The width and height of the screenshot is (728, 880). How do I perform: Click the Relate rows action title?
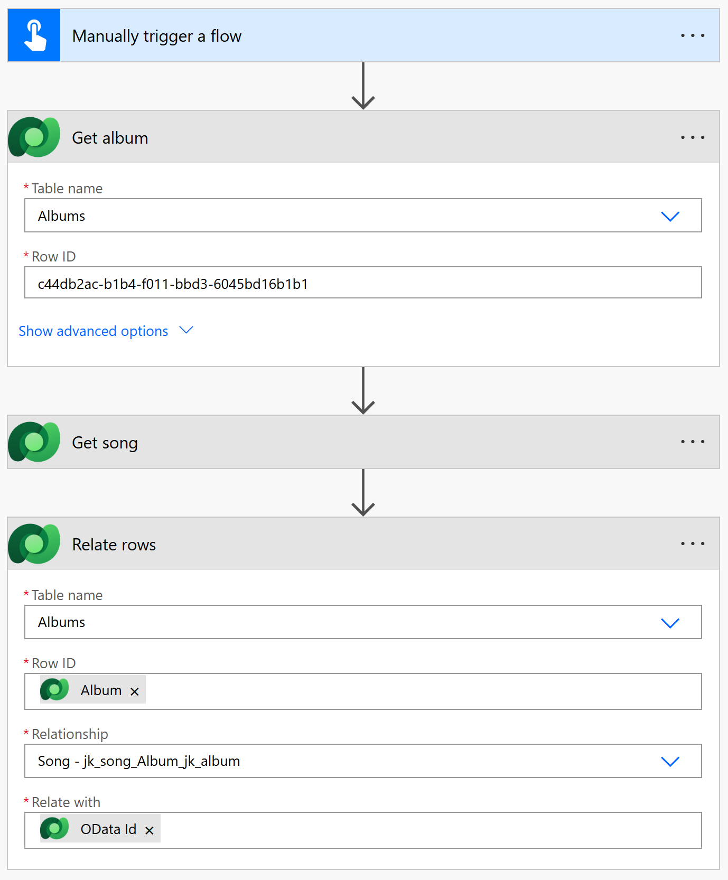click(114, 545)
